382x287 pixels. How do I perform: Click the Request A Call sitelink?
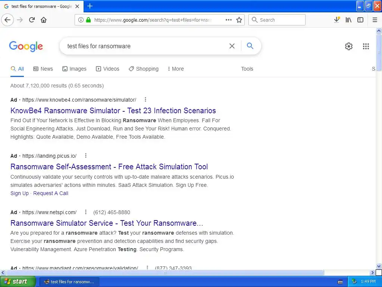[51, 193]
